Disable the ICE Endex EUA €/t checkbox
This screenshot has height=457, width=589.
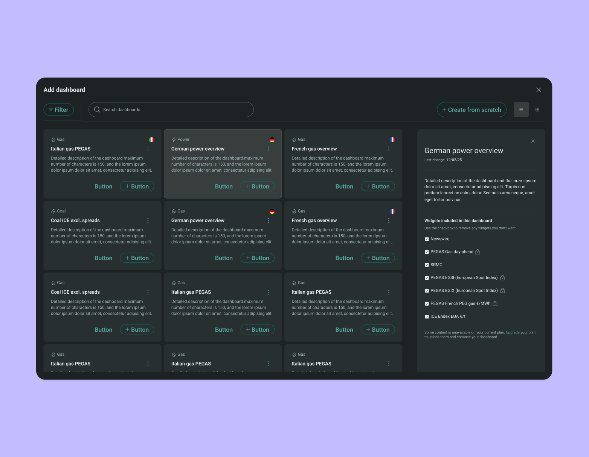[x=427, y=317]
